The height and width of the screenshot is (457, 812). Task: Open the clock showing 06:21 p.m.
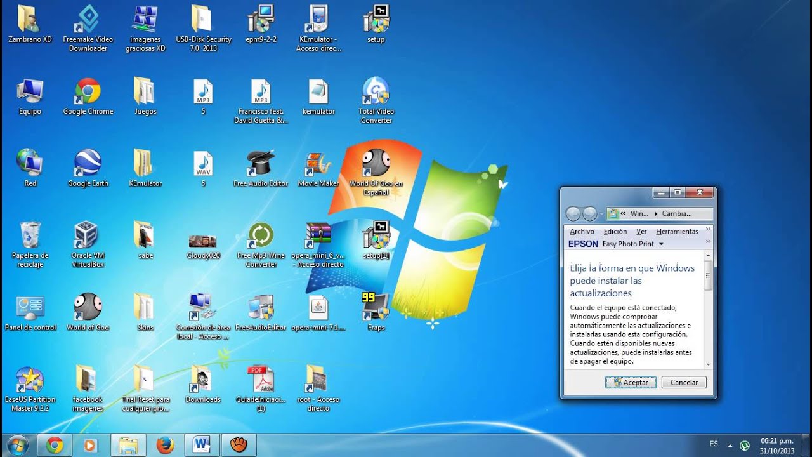pos(777,446)
